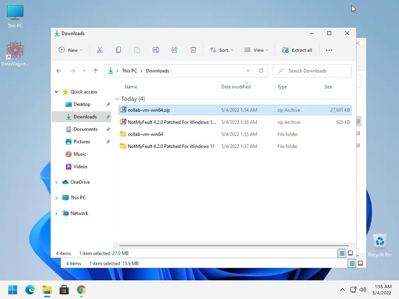Screen dimensions: 399x299
Task: Select the Recycle Bin desktop icon
Action: tap(380, 245)
